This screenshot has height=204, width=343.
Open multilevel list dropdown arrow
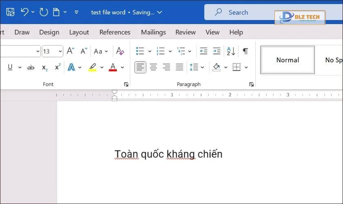click(189, 51)
